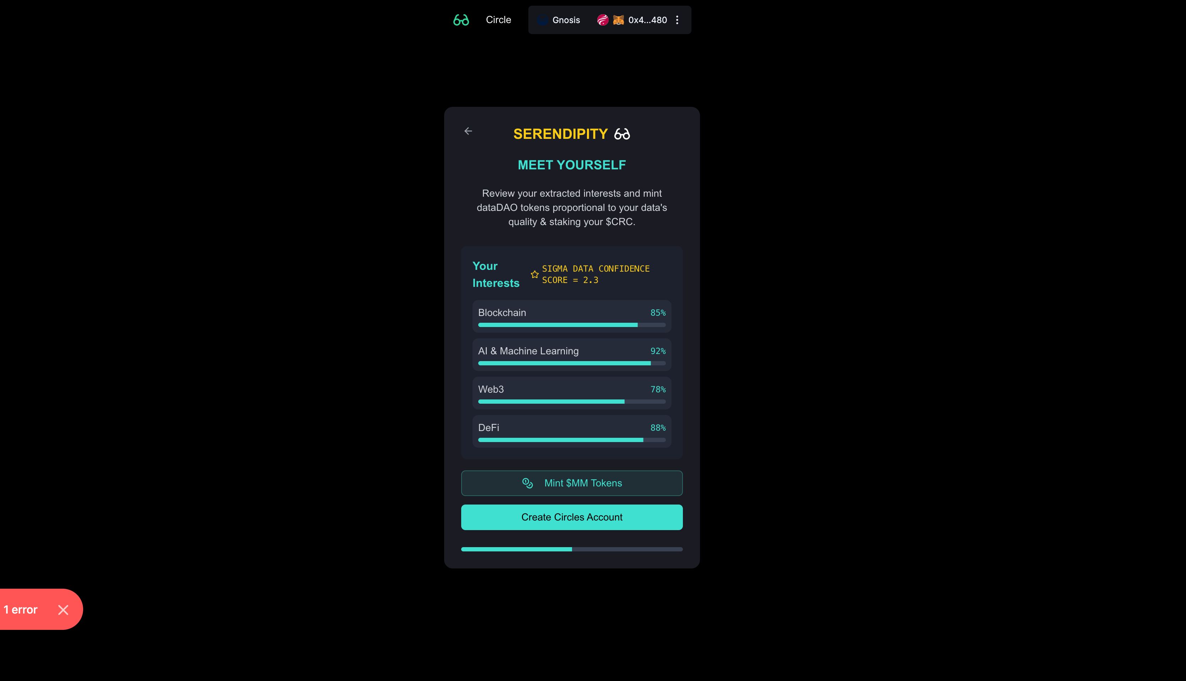
Task: Select the Circle menu tab
Action: tap(498, 20)
